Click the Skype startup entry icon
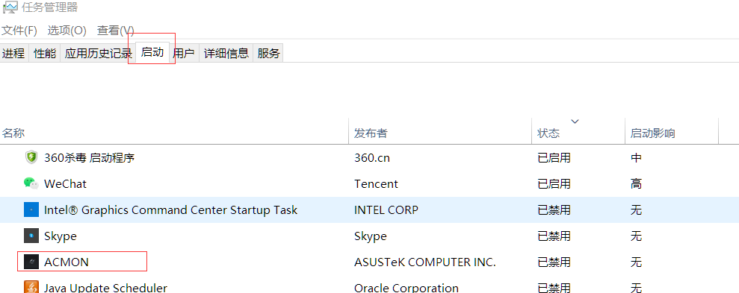739x293 pixels. [31, 236]
